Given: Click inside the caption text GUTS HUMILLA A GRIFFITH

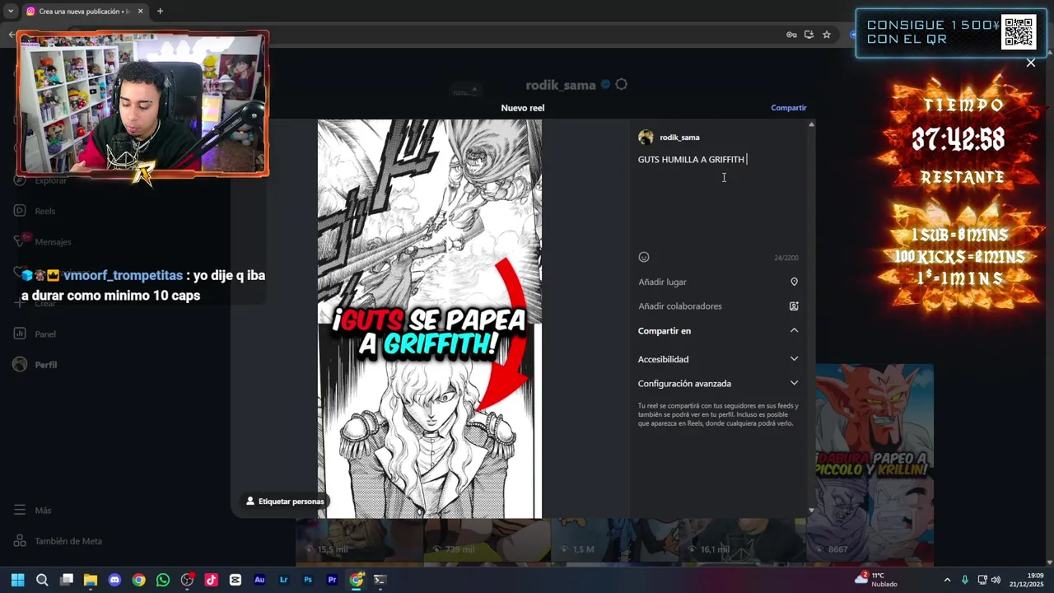Looking at the screenshot, I should [691, 160].
